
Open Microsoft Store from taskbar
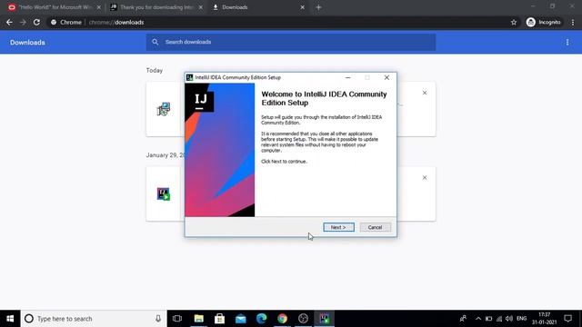click(219, 319)
